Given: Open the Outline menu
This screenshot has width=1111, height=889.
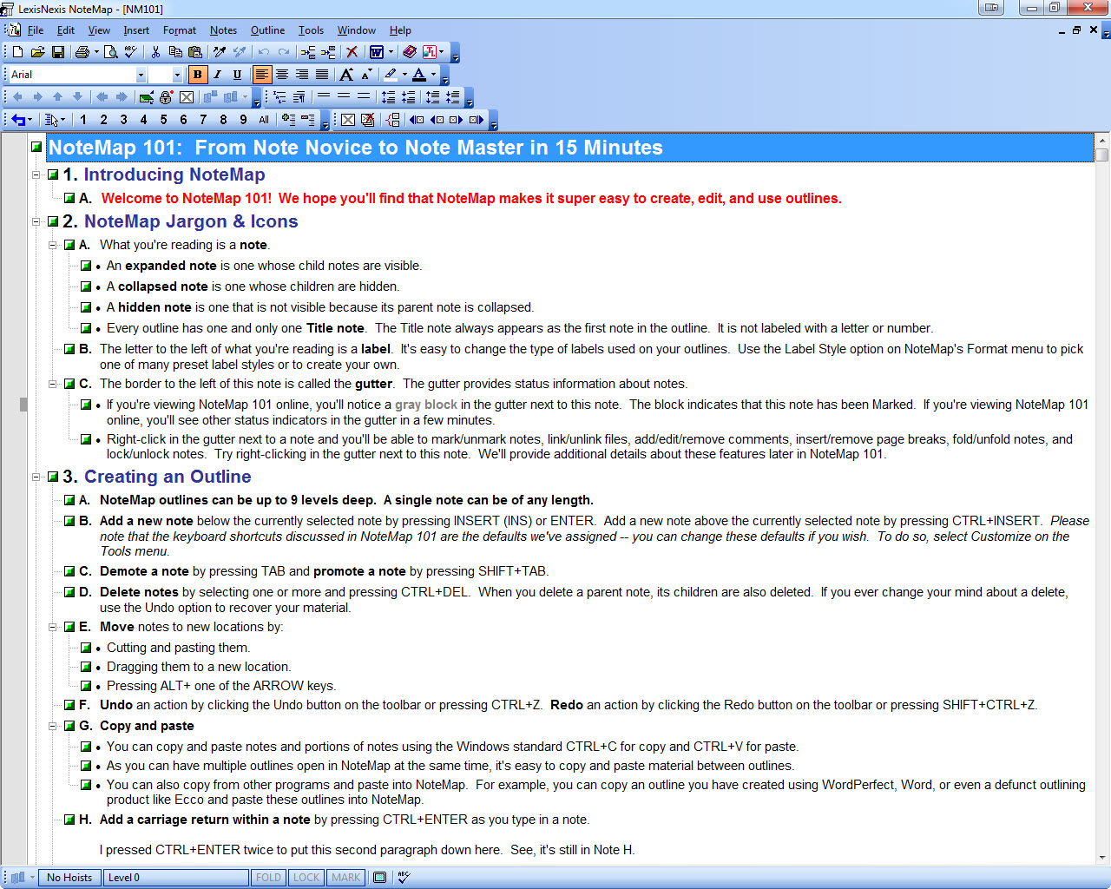Looking at the screenshot, I should (267, 30).
